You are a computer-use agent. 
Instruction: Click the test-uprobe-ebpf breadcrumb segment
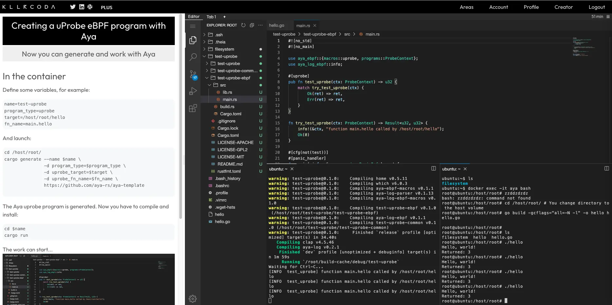[320, 34]
